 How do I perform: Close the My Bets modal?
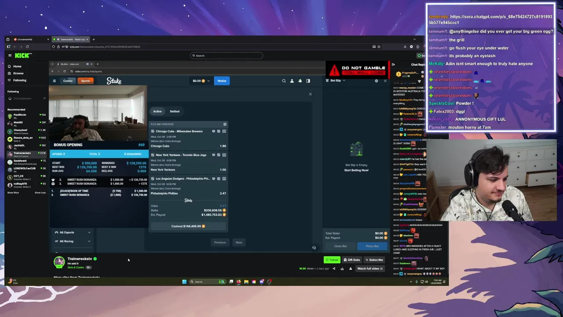[x=310, y=94]
